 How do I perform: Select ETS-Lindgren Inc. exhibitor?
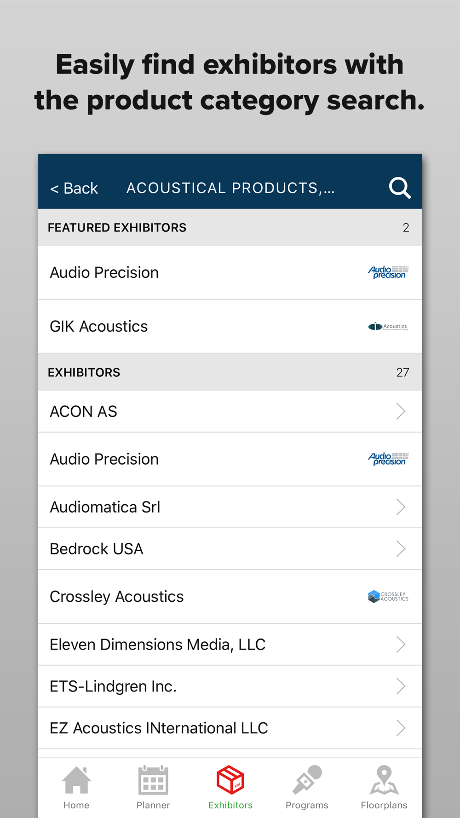230,686
